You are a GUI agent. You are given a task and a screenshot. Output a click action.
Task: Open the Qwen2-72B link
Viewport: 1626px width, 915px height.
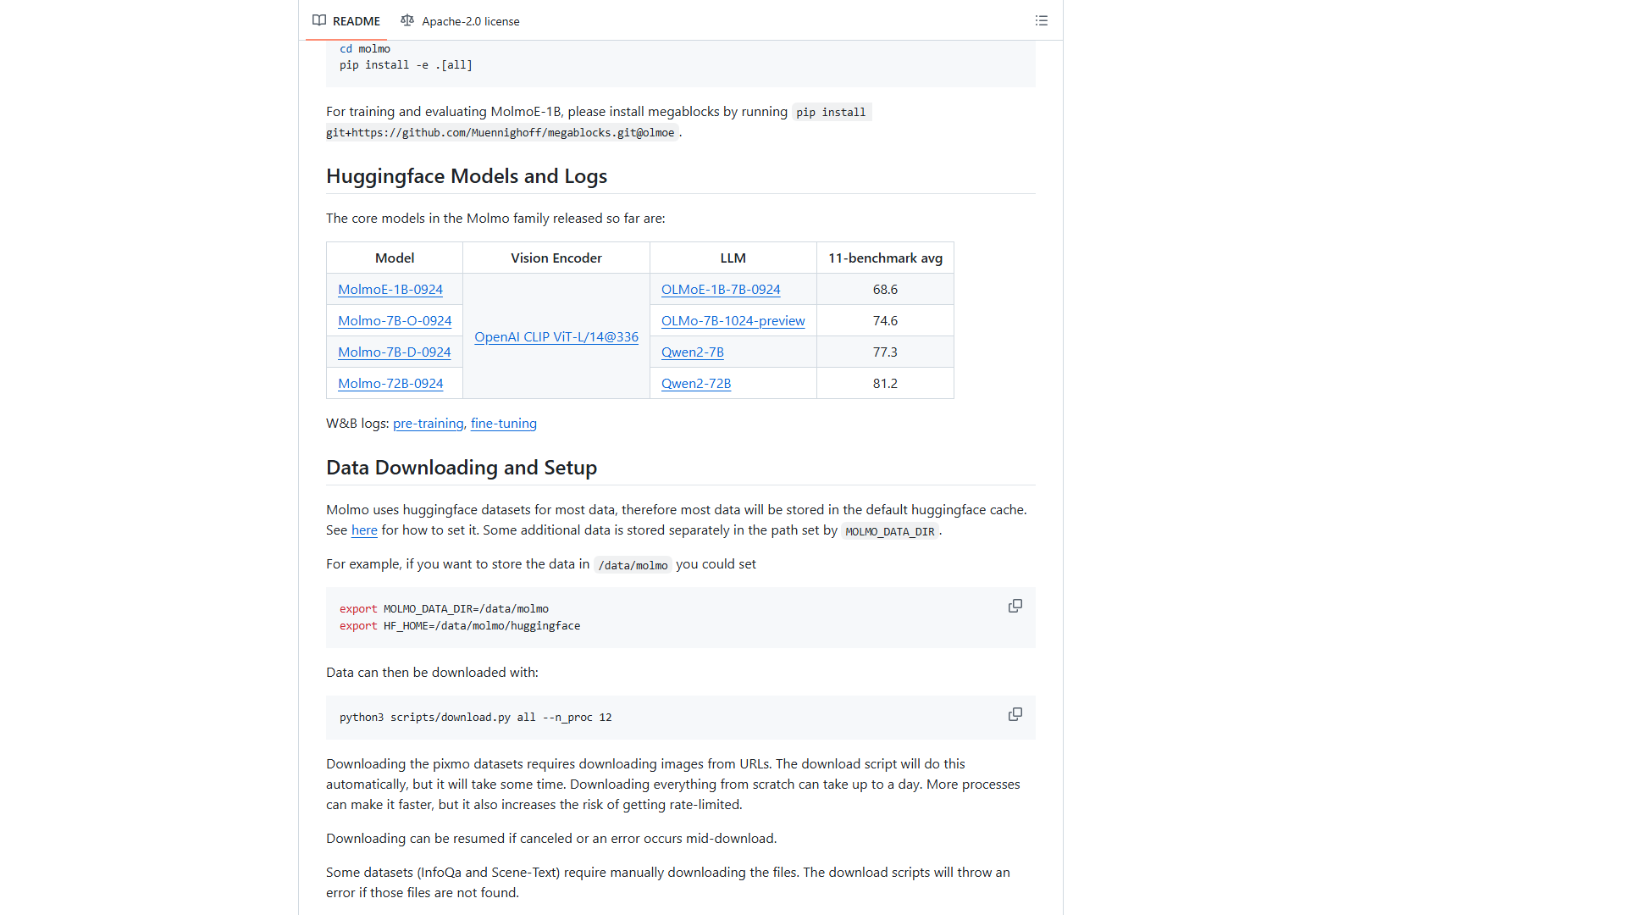click(696, 383)
